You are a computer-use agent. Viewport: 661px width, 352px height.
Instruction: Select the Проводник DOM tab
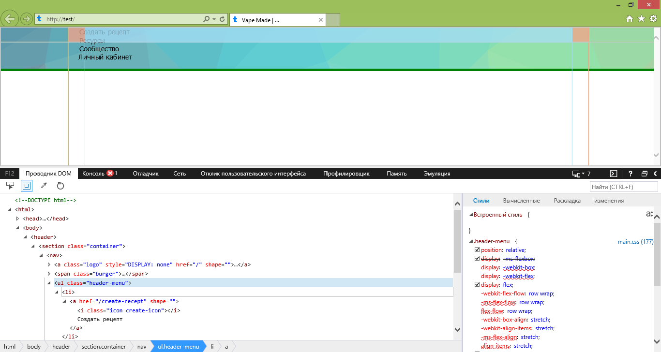point(48,174)
